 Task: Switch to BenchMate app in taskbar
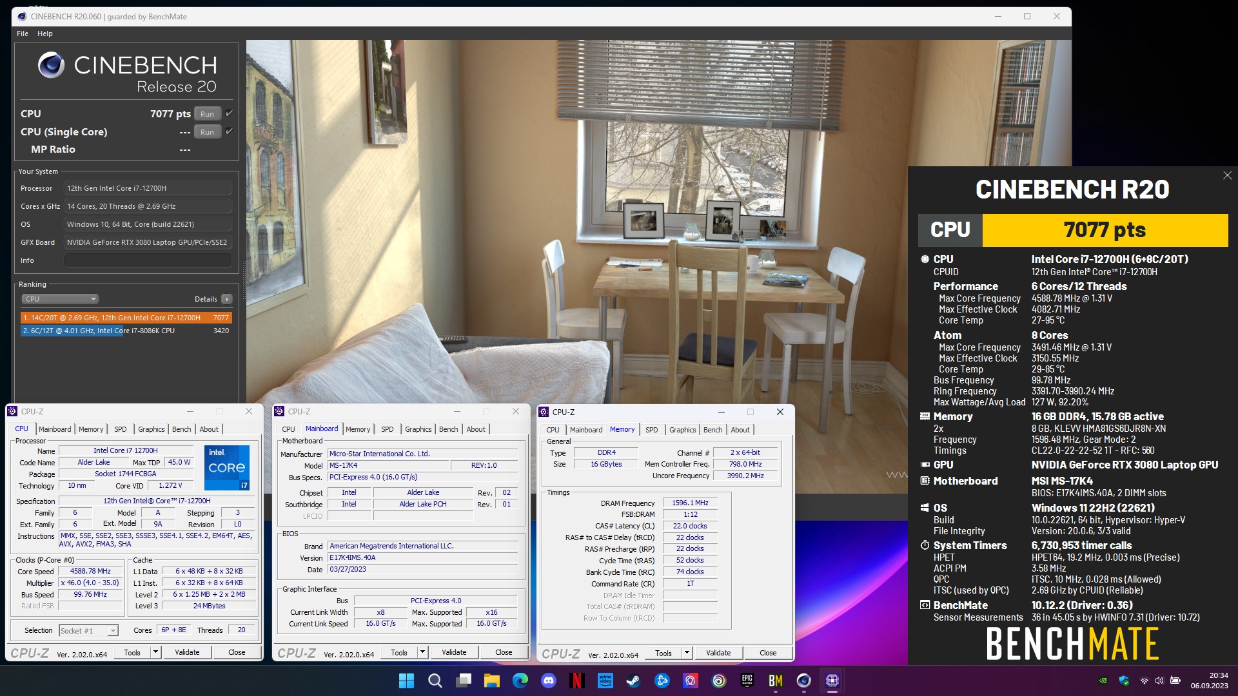click(776, 681)
